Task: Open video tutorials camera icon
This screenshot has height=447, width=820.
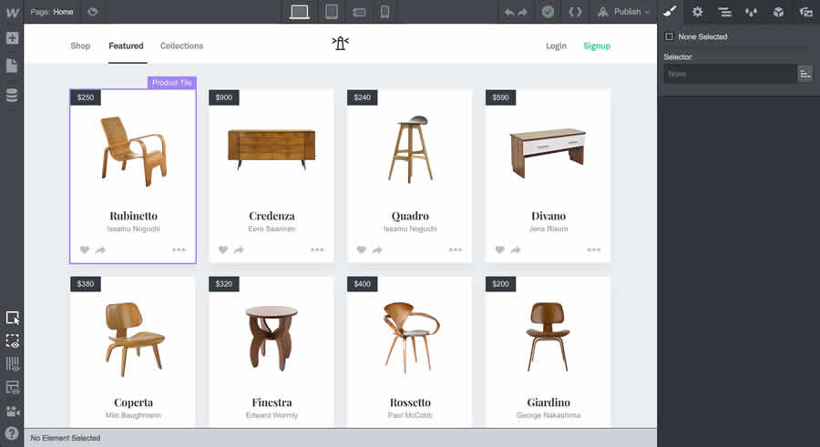Action: (x=12, y=411)
